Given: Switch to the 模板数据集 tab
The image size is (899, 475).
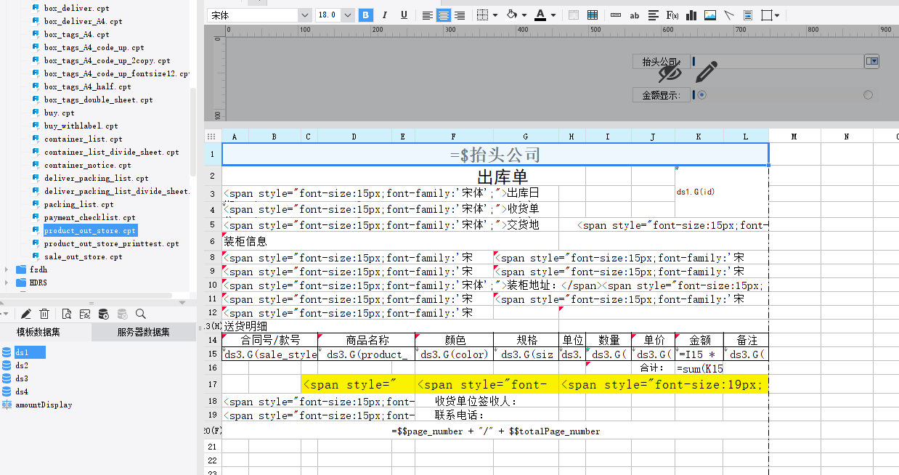Looking at the screenshot, I should tap(38, 332).
